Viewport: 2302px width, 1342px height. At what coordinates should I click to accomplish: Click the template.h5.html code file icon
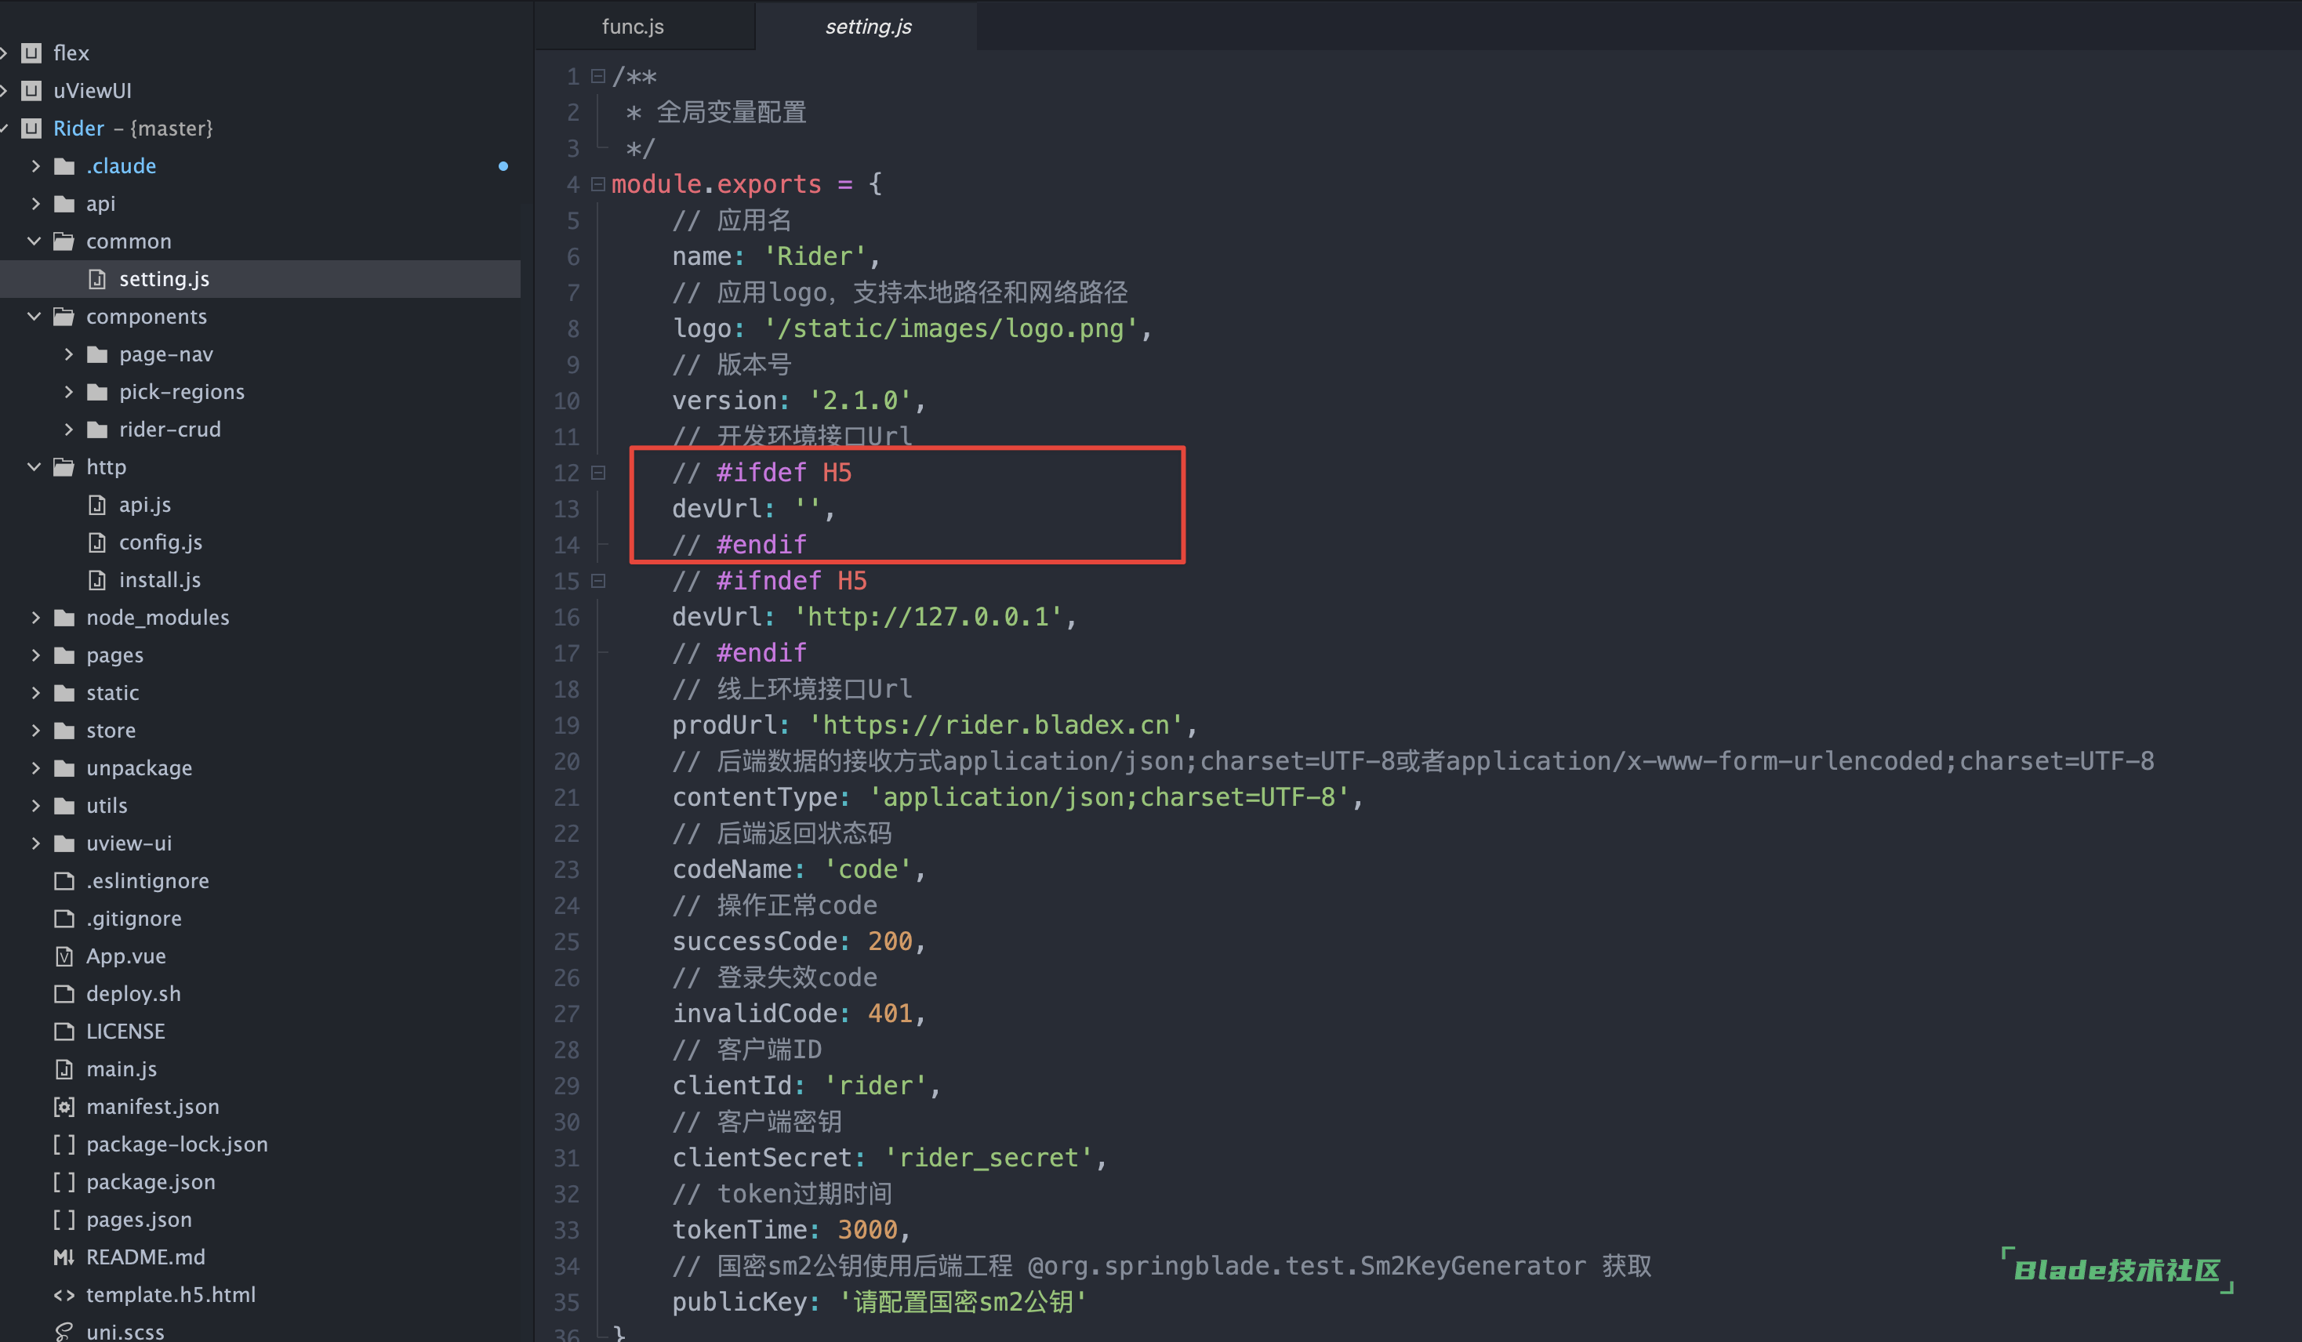(63, 1296)
